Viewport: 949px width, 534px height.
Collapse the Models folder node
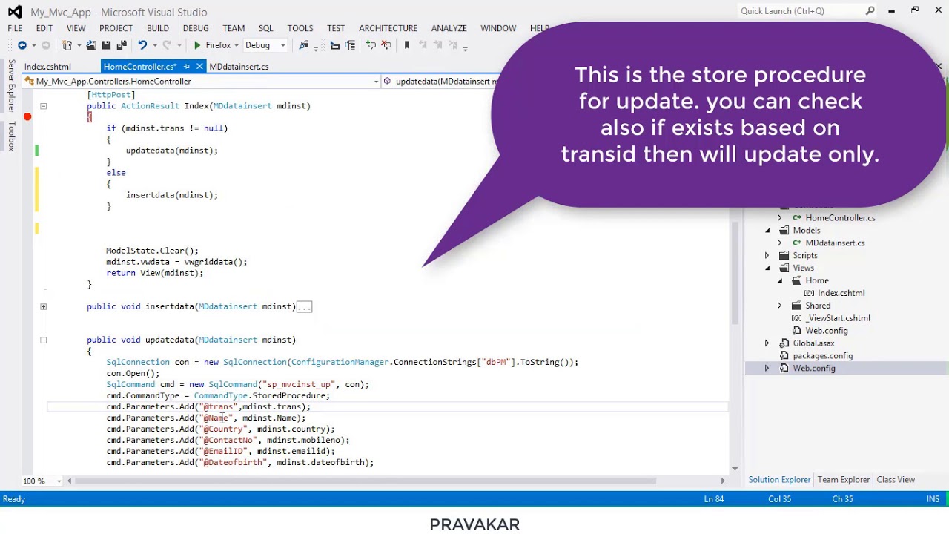point(767,230)
